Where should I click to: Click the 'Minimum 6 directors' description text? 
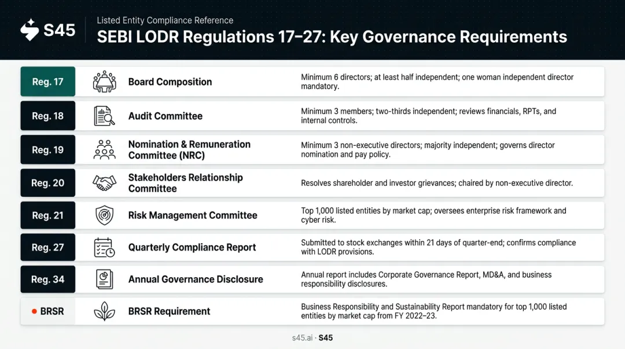tap(437, 82)
